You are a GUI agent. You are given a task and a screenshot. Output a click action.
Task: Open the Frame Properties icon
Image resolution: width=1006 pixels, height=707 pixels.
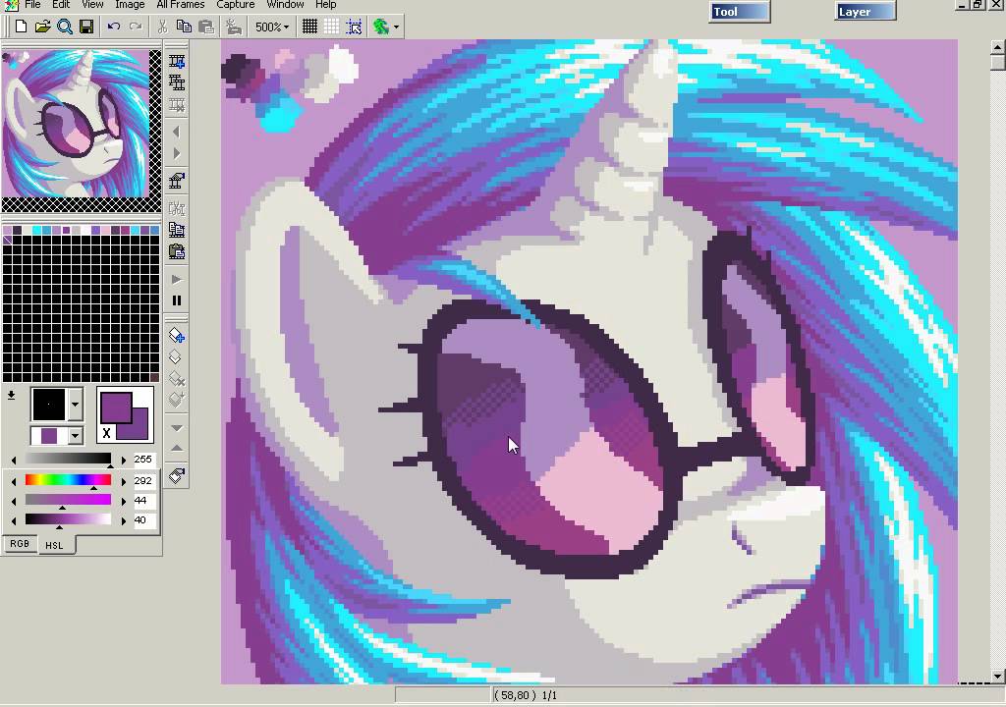(x=177, y=181)
